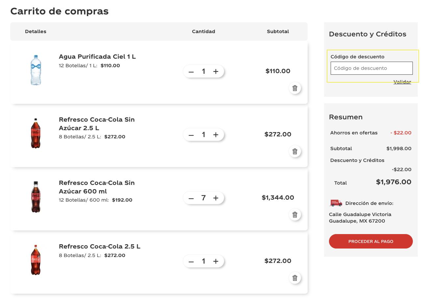Click the minus icon for Coca-Cola Sin Azúcar 600 ml

tap(191, 198)
